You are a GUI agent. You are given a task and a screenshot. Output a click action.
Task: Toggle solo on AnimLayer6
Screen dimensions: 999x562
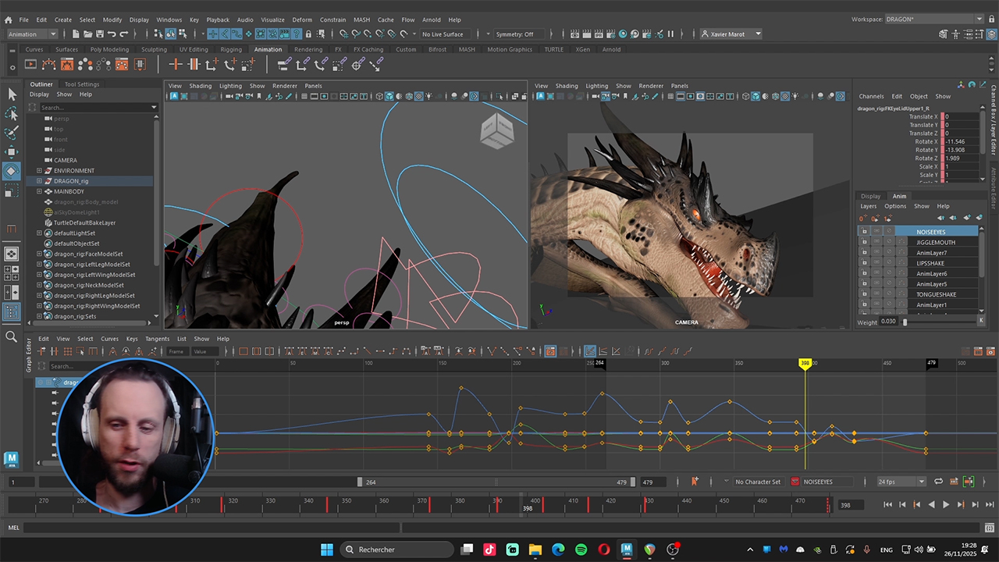pyautogui.click(x=876, y=274)
